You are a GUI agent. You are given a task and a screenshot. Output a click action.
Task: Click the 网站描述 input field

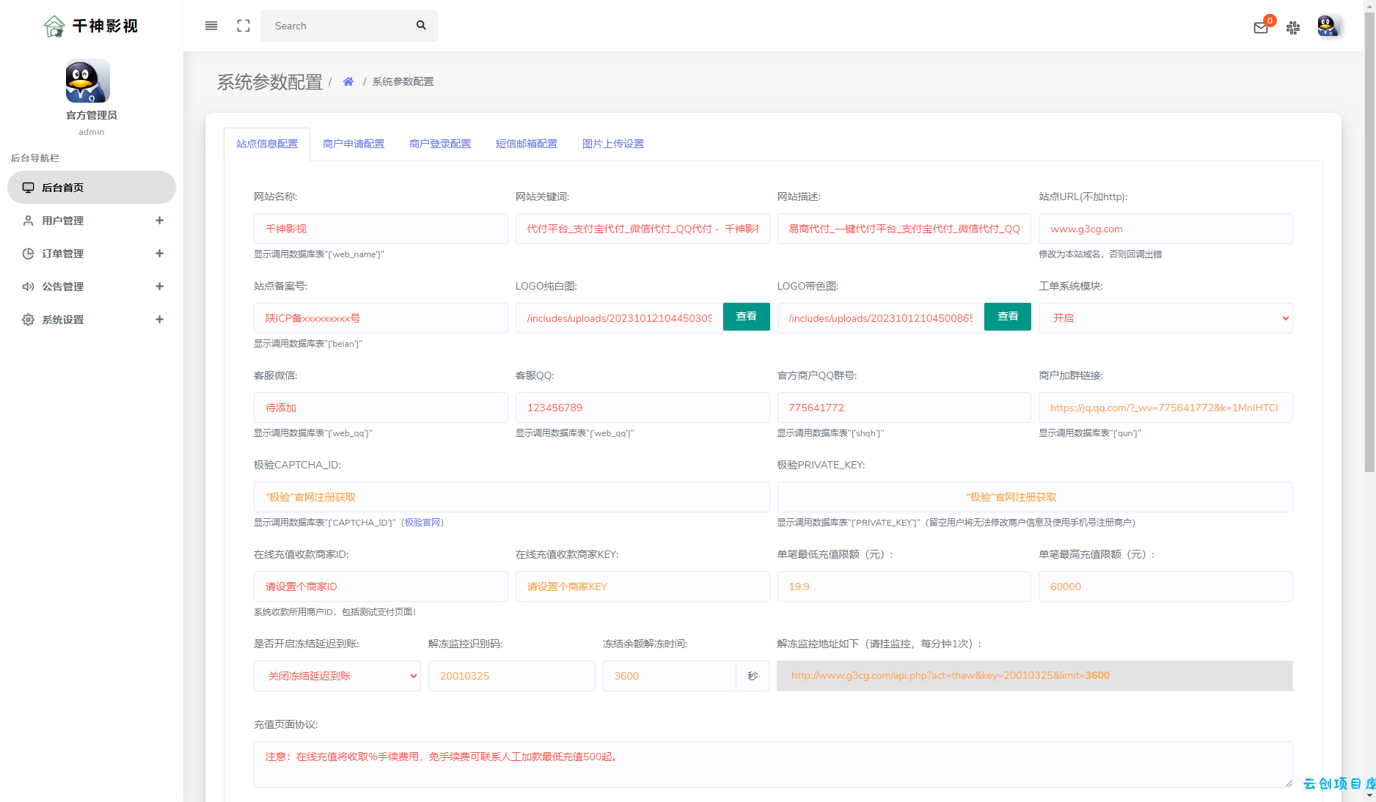click(x=904, y=229)
